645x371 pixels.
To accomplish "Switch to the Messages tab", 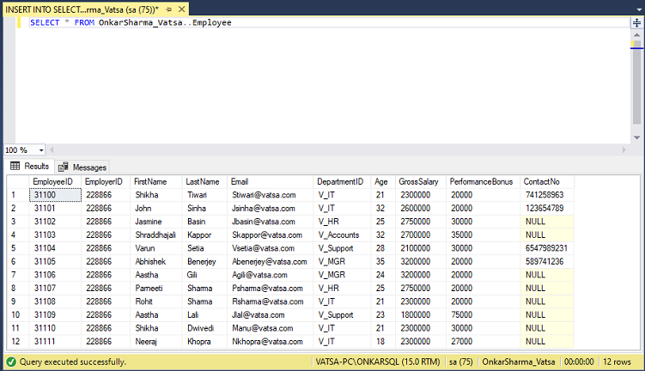I will point(82,167).
